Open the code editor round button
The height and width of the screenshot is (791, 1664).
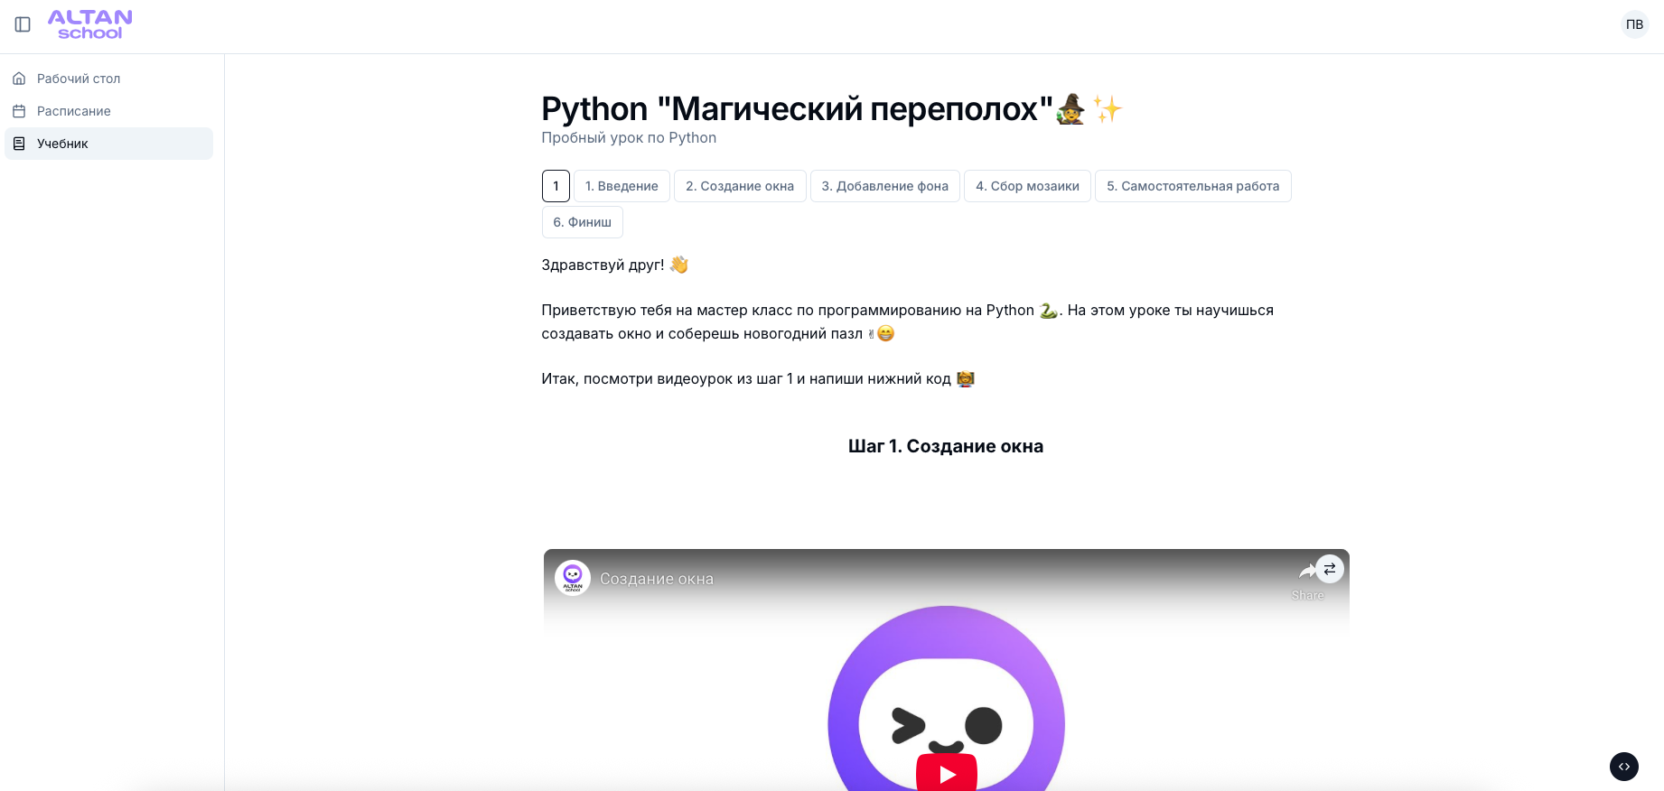(1623, 767)
